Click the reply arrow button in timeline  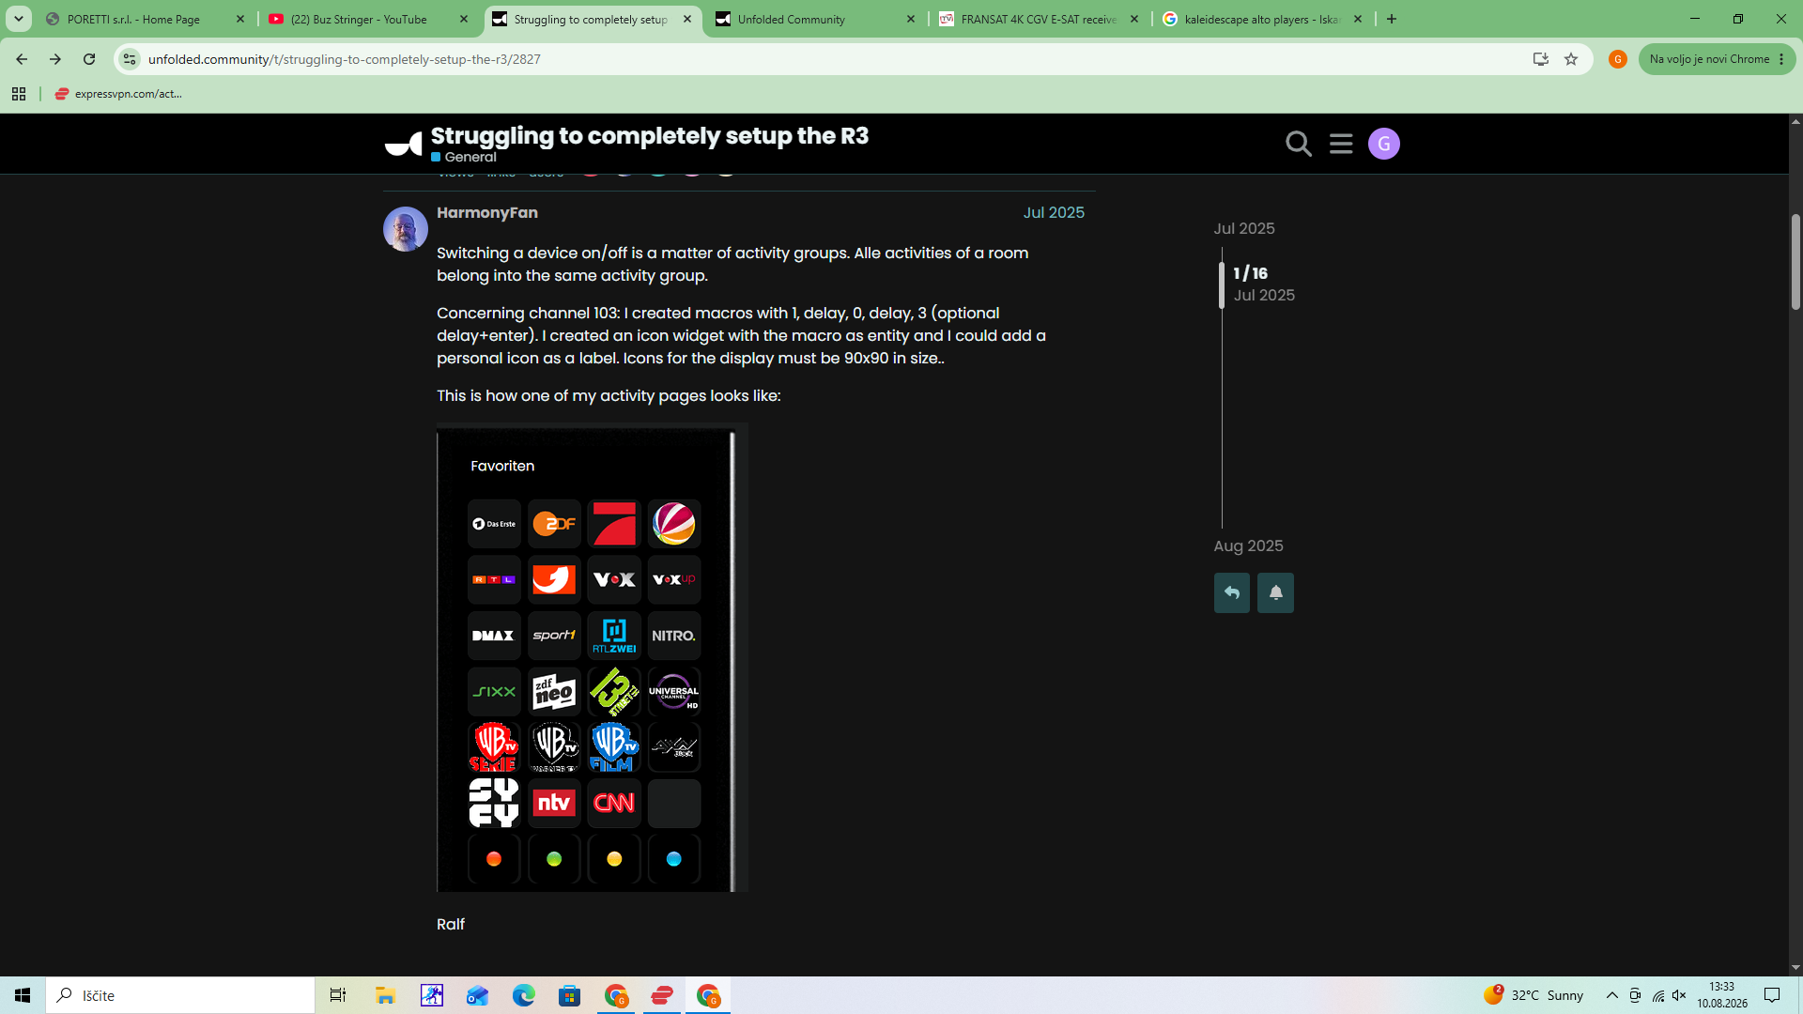pyautogui.click(x=1232, y=592)
